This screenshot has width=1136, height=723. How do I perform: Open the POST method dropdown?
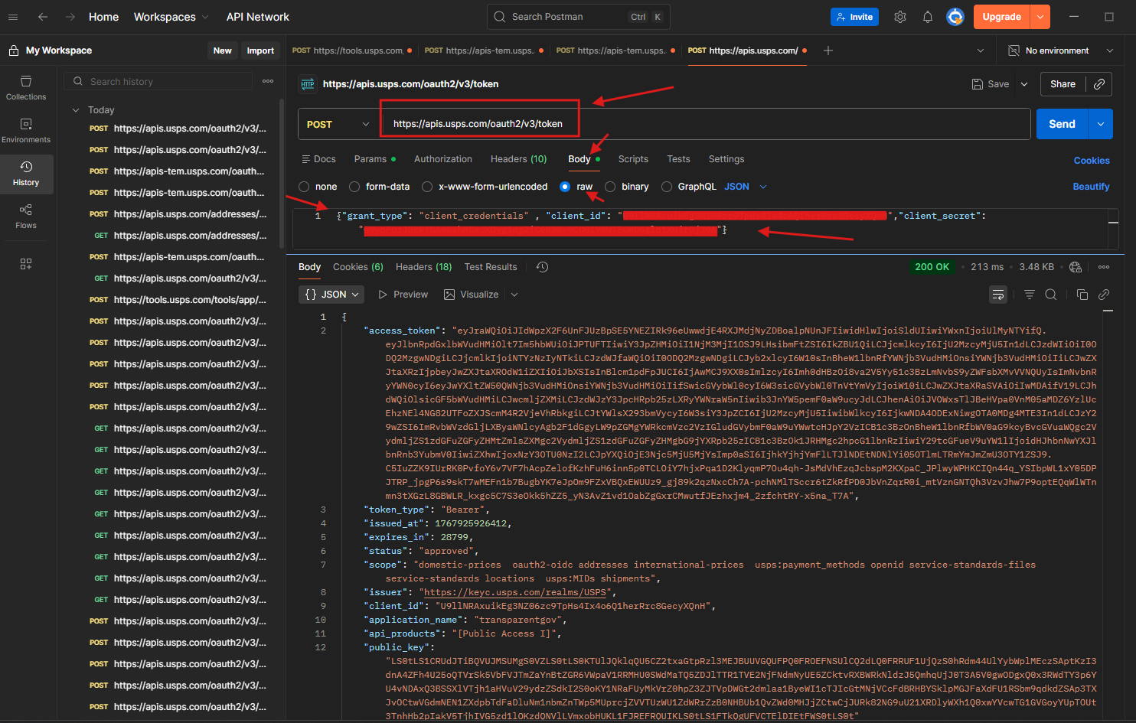point(338,124)
